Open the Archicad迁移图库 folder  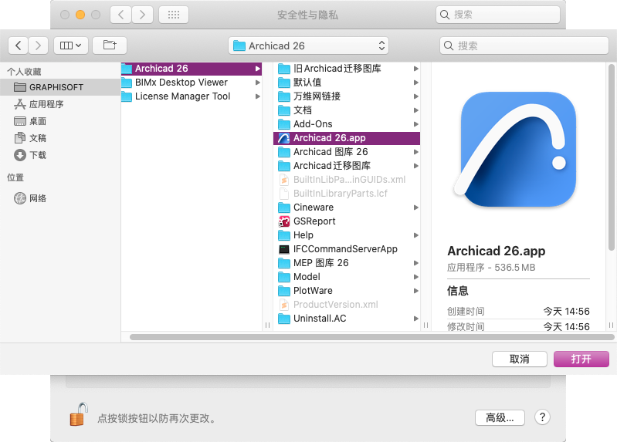[347, 166]
